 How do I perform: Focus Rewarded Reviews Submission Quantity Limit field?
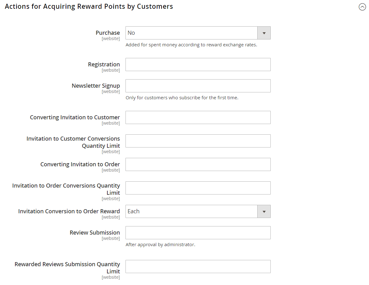(x=198, y=267)
